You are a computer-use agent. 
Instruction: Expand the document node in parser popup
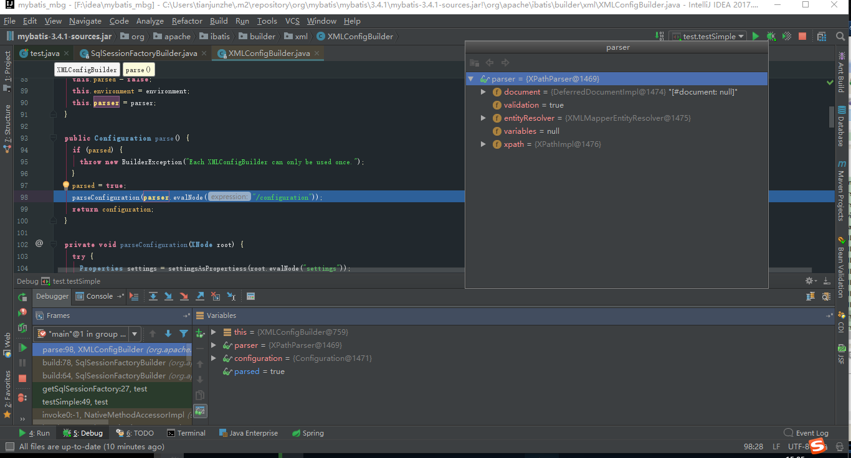pyautogui.click(x=483, y=91)
